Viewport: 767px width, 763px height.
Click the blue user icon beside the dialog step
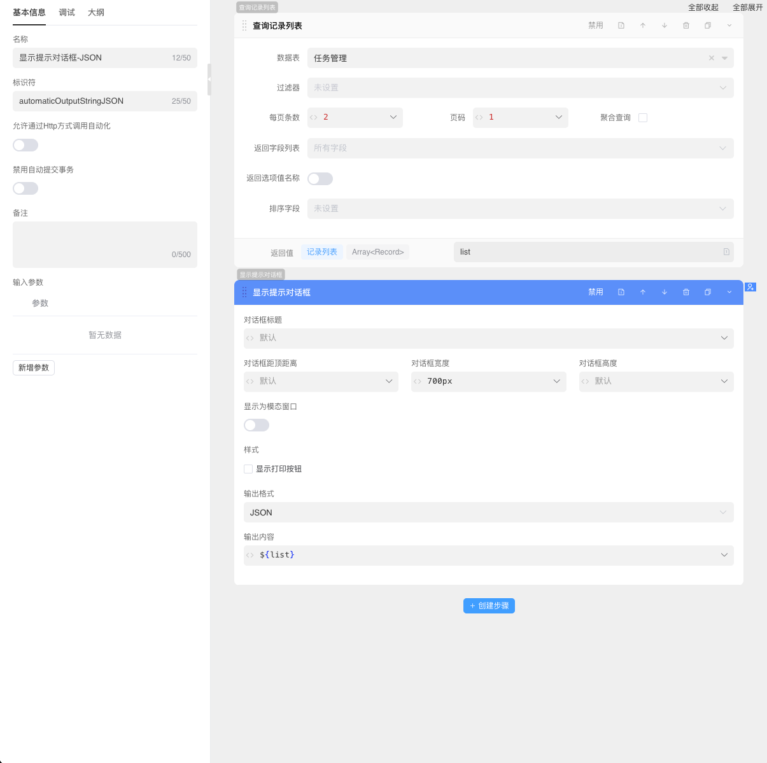pos(750,287)
